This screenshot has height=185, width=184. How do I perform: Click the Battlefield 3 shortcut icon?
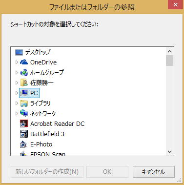click(24, 134)
